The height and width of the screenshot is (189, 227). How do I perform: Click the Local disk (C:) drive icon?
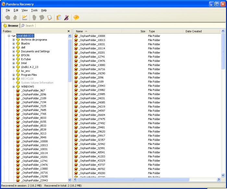[x=14, y=36]
